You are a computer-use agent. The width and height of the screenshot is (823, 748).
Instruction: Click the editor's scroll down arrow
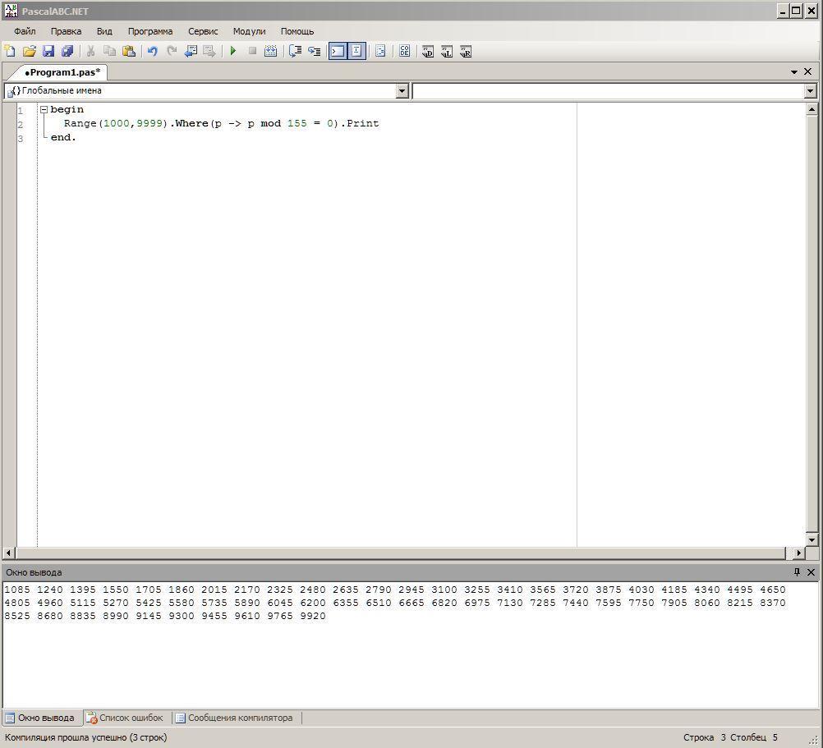pyautogui.click(x=812, y=539)
